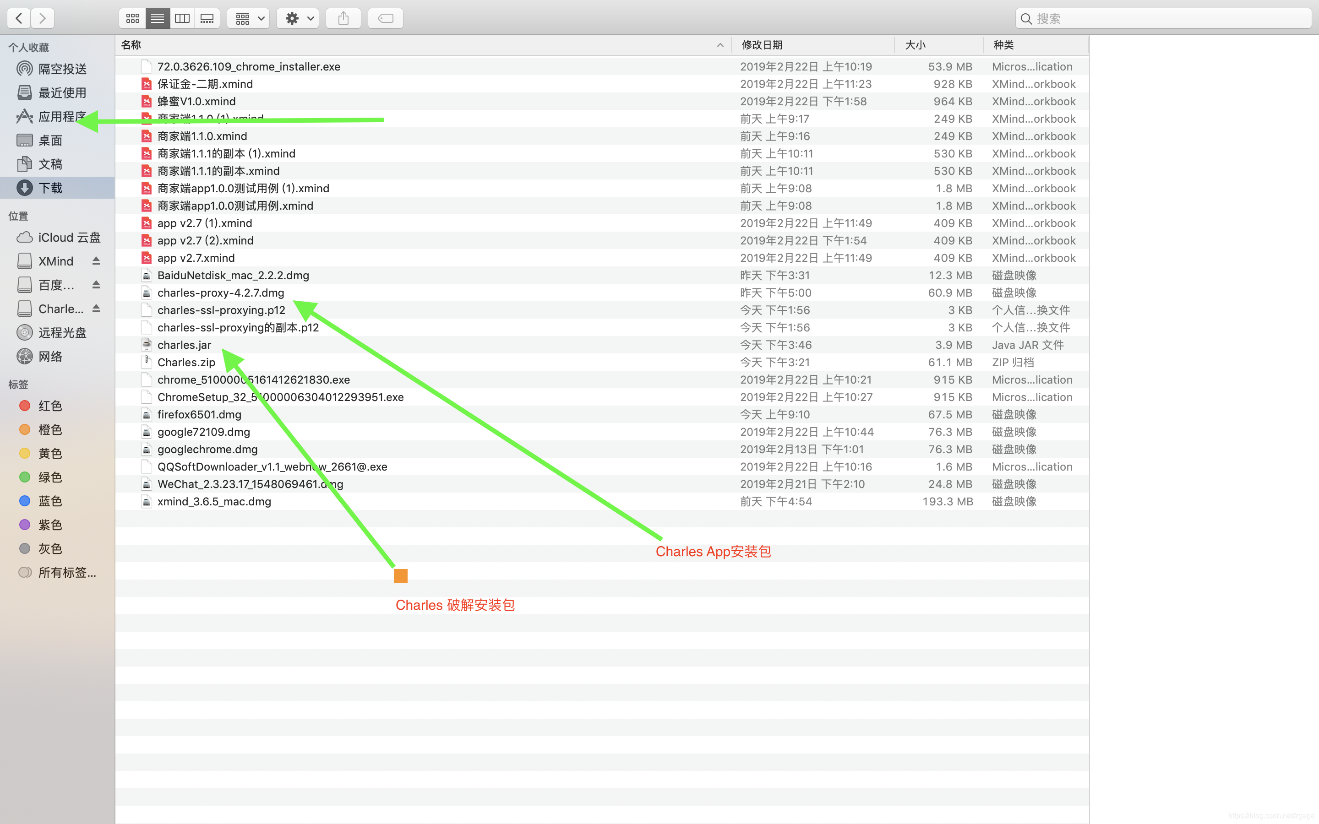Screen dimensions: 1319x824
Task: Open 网络 network in sidebar
Action: 57,357
